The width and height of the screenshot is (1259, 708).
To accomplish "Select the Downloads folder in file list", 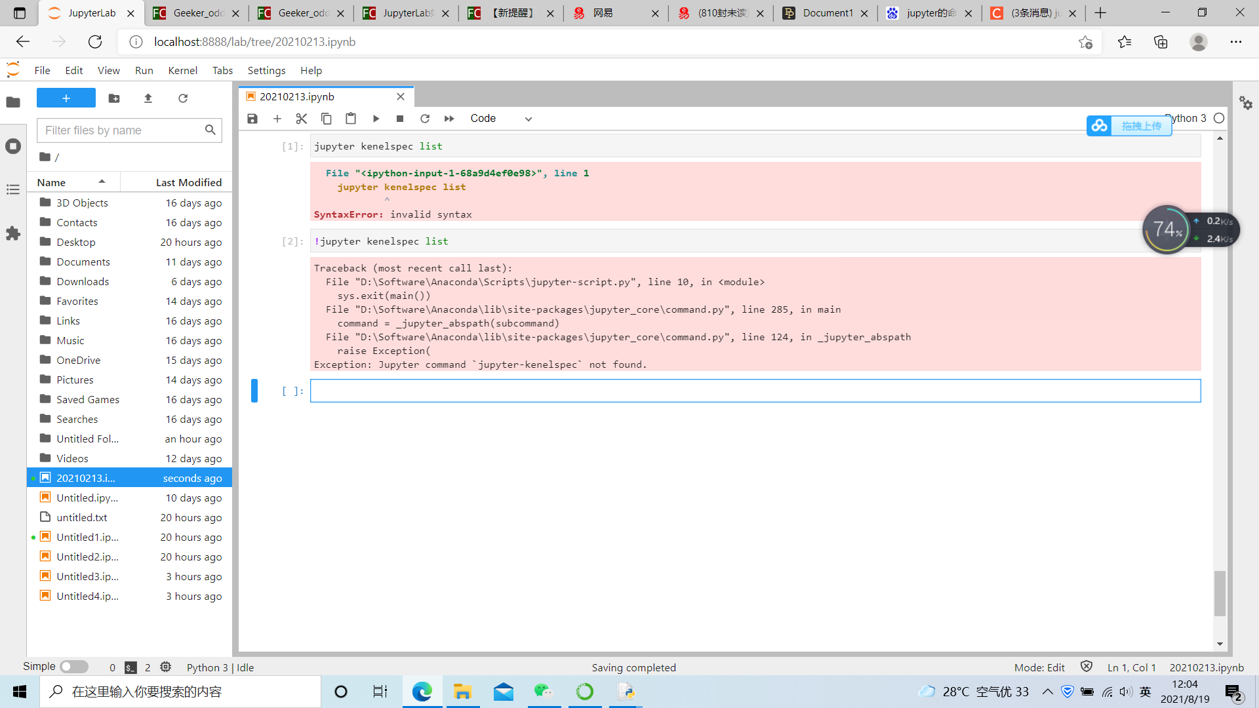I will click(x=129, y=281).
